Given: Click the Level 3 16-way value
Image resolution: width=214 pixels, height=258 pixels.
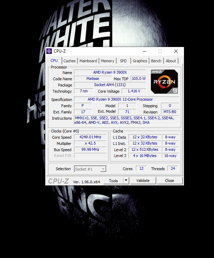Looking at the screenshot, I should tap(170, 156).
